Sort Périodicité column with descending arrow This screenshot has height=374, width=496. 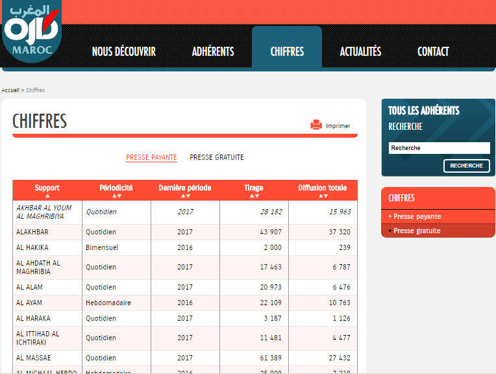click(x=119, y=196)
